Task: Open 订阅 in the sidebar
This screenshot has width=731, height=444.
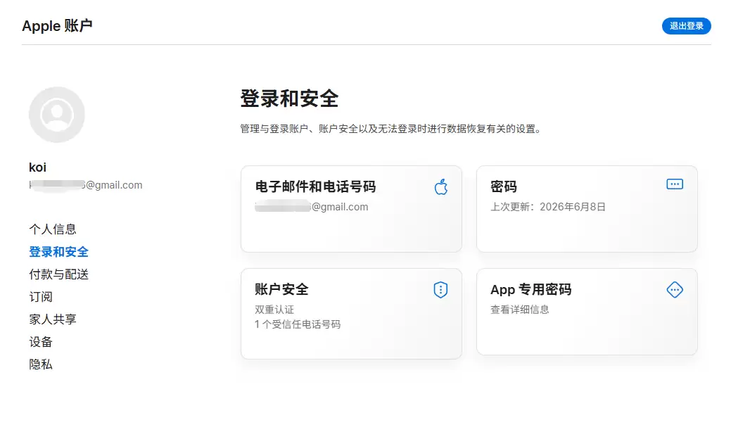Action: [41, 297]
